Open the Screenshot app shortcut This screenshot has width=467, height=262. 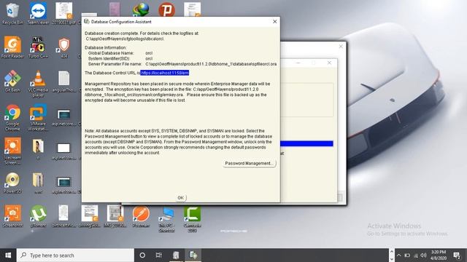coord(12,216)
